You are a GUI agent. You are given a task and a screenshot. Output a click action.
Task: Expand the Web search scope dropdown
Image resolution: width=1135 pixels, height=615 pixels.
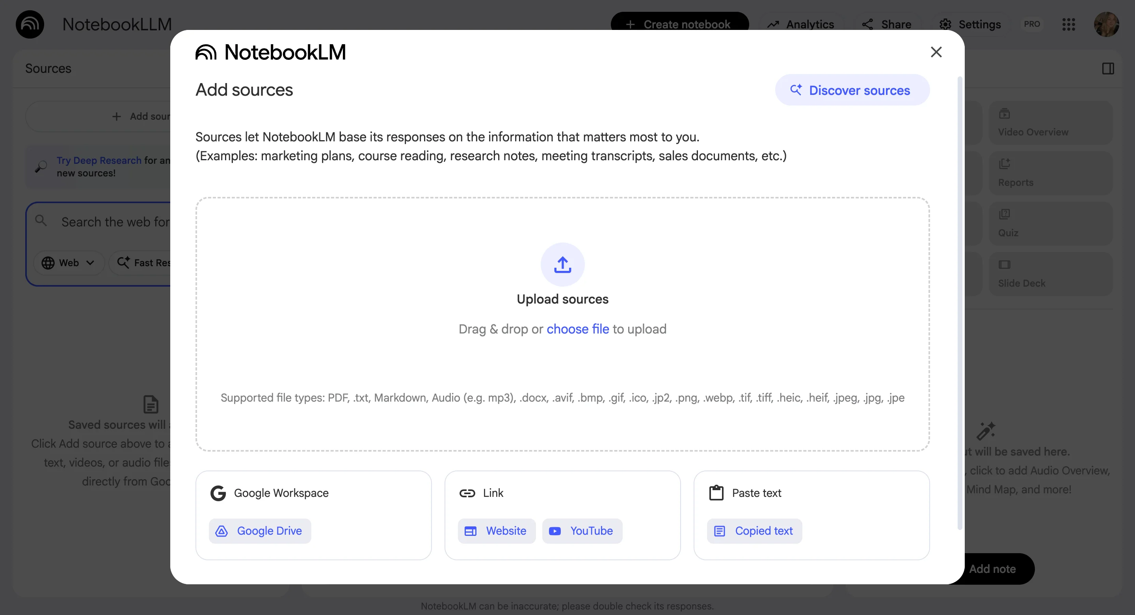[x=69, y=262]
